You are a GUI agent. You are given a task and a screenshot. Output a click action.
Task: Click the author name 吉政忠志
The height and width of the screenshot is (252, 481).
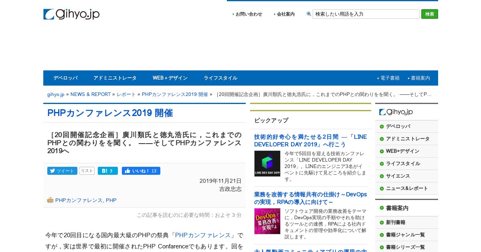tap(230, 189)
